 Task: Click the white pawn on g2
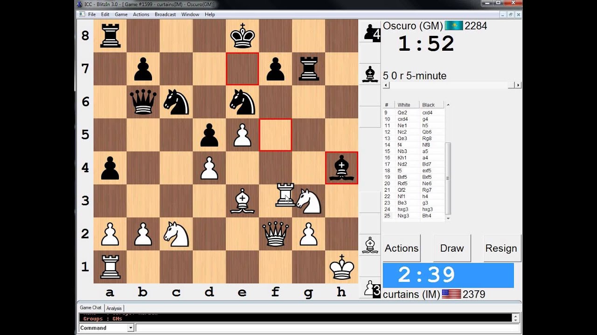point(309,234)
